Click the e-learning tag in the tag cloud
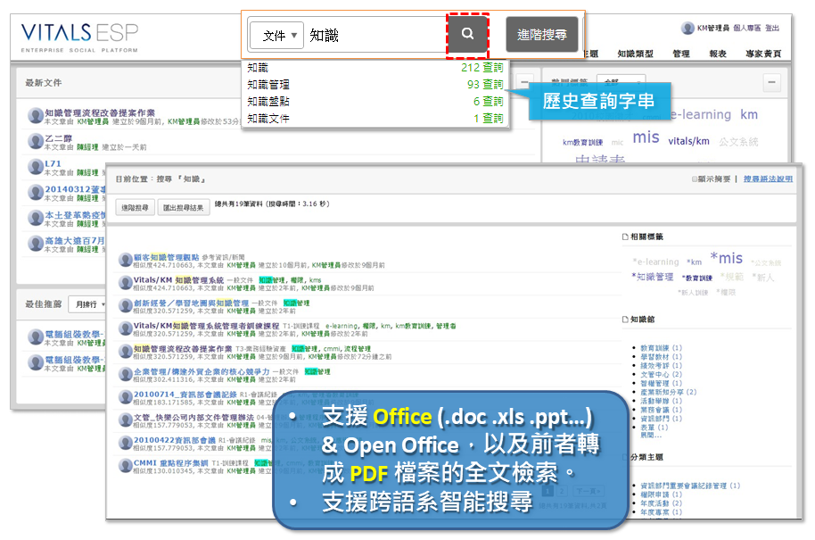Image resolution: width=815 pixels, height=540 pixels. click(700, 114)
